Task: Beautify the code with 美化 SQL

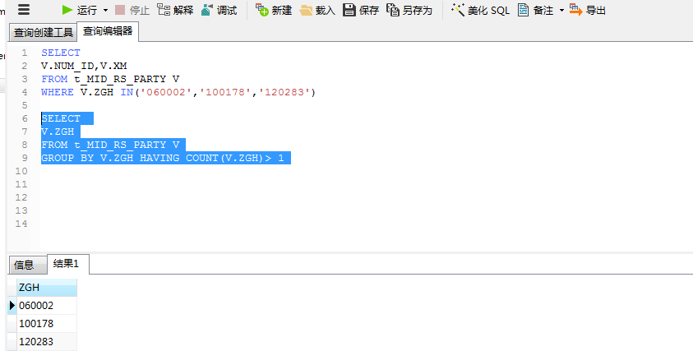Action: point(480,11)
